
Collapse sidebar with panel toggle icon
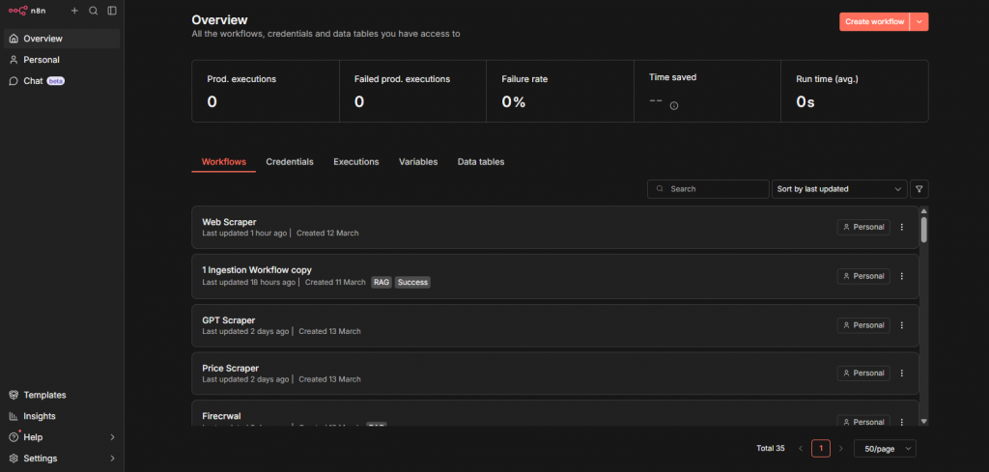(112, 11)
